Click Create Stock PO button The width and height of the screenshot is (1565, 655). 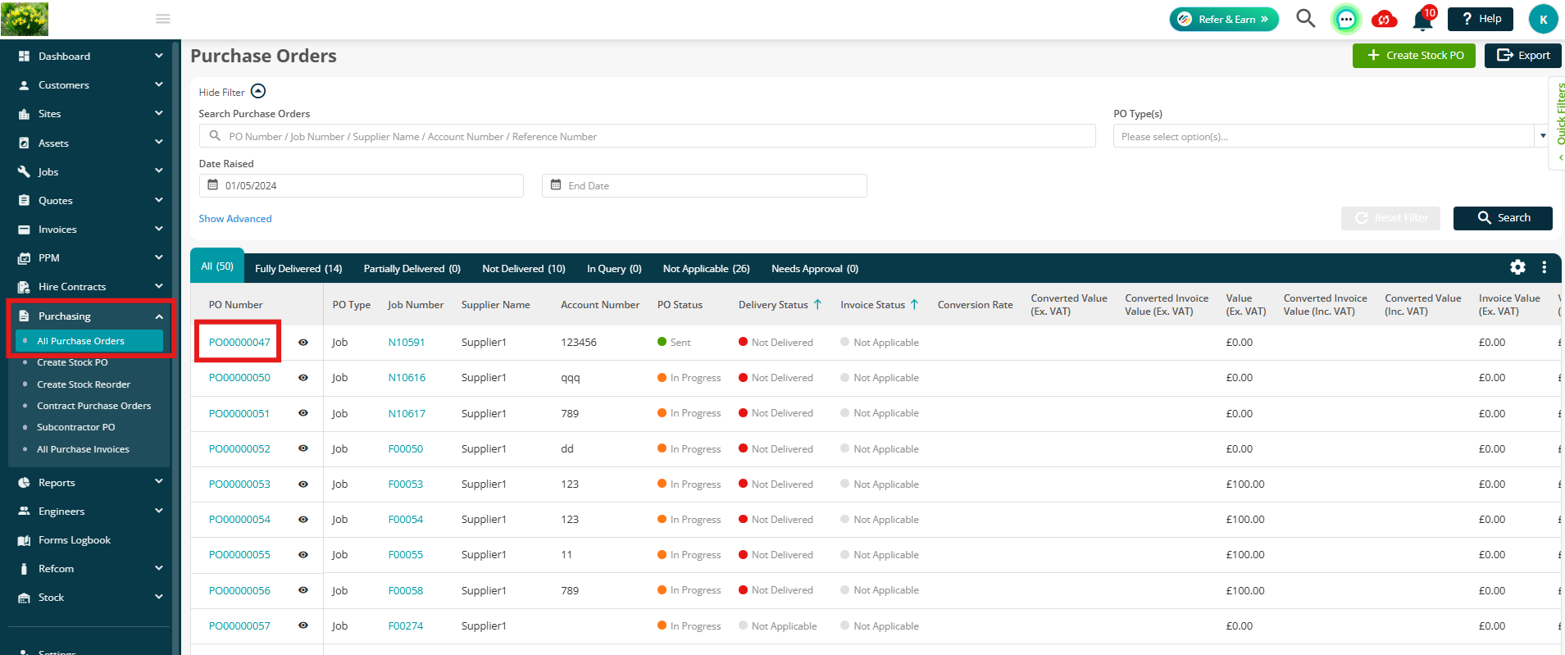[1414, 55]
